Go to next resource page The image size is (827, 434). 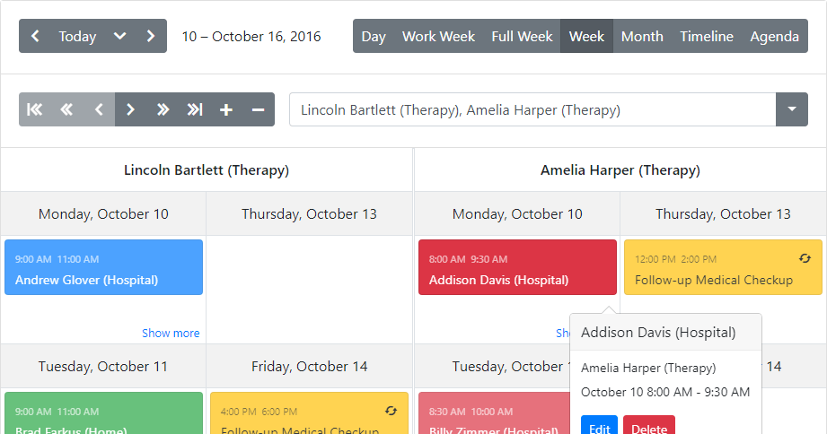pos(131,109)
